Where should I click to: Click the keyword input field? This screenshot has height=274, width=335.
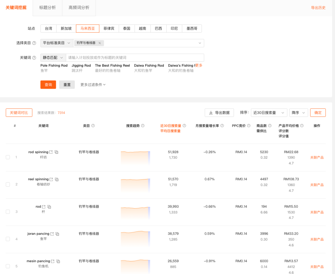(135, 58)
